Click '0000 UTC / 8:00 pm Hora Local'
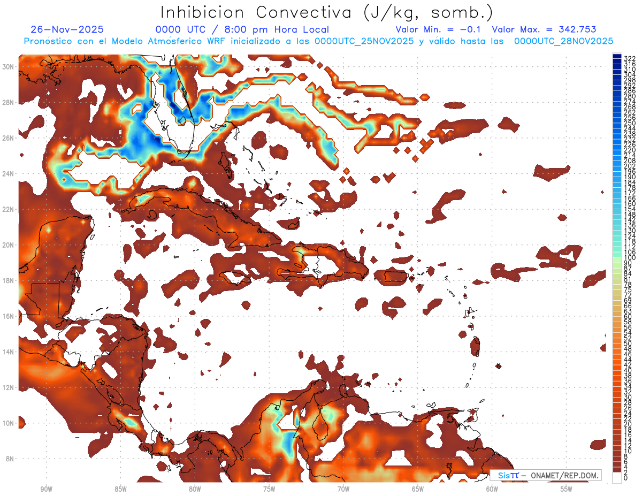 point(242,29)
